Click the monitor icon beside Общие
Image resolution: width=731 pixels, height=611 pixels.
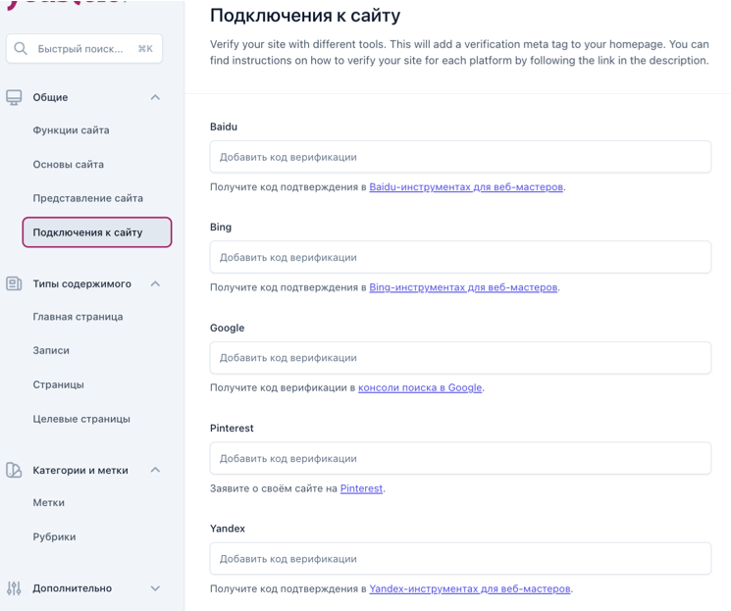coord(14,97)
